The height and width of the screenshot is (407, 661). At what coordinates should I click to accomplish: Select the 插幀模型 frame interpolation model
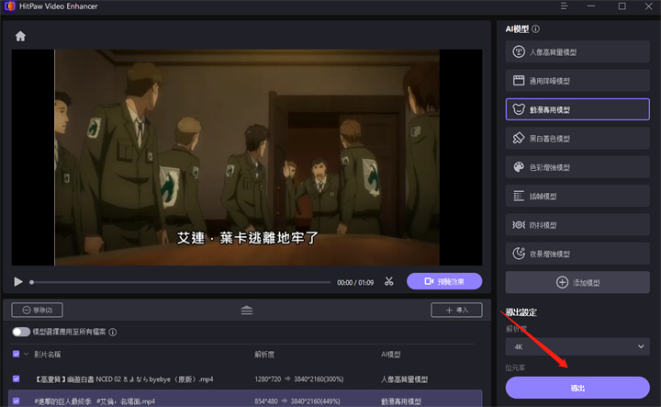[x=577, y=196]
